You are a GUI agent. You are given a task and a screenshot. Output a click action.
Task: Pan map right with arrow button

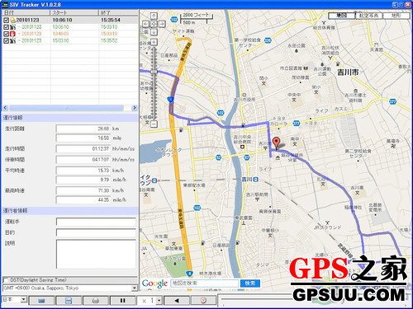162,24
